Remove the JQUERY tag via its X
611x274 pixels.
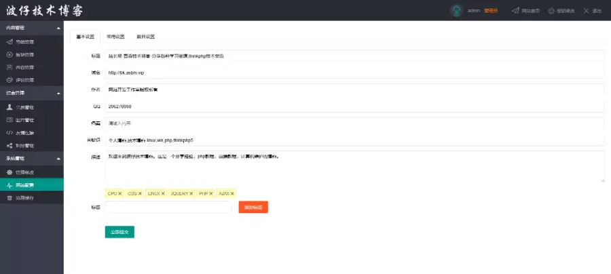click(x=191, y=193)
